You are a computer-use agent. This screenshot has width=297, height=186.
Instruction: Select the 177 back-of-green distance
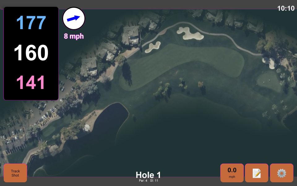click(31, 23)
